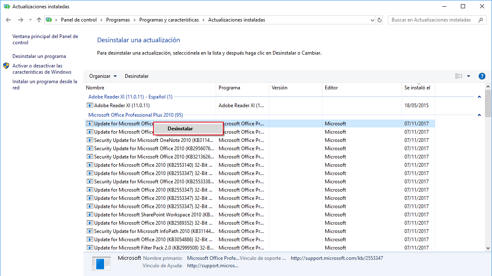This screenshot has width=492, height=276.
Task: Open the view options dropdown arrow
Action: [468, 76]
